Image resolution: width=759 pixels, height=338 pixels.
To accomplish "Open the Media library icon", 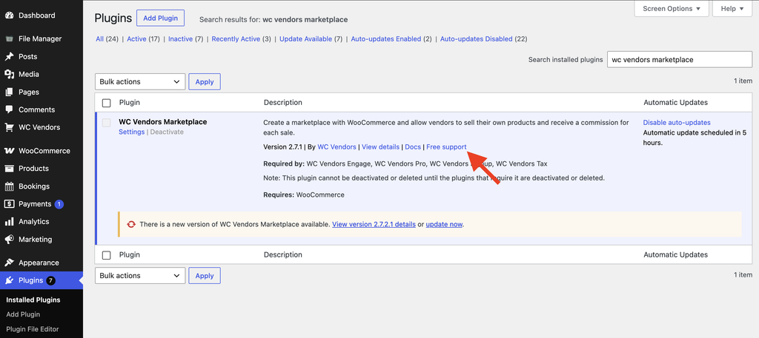I will coord(9,75).
